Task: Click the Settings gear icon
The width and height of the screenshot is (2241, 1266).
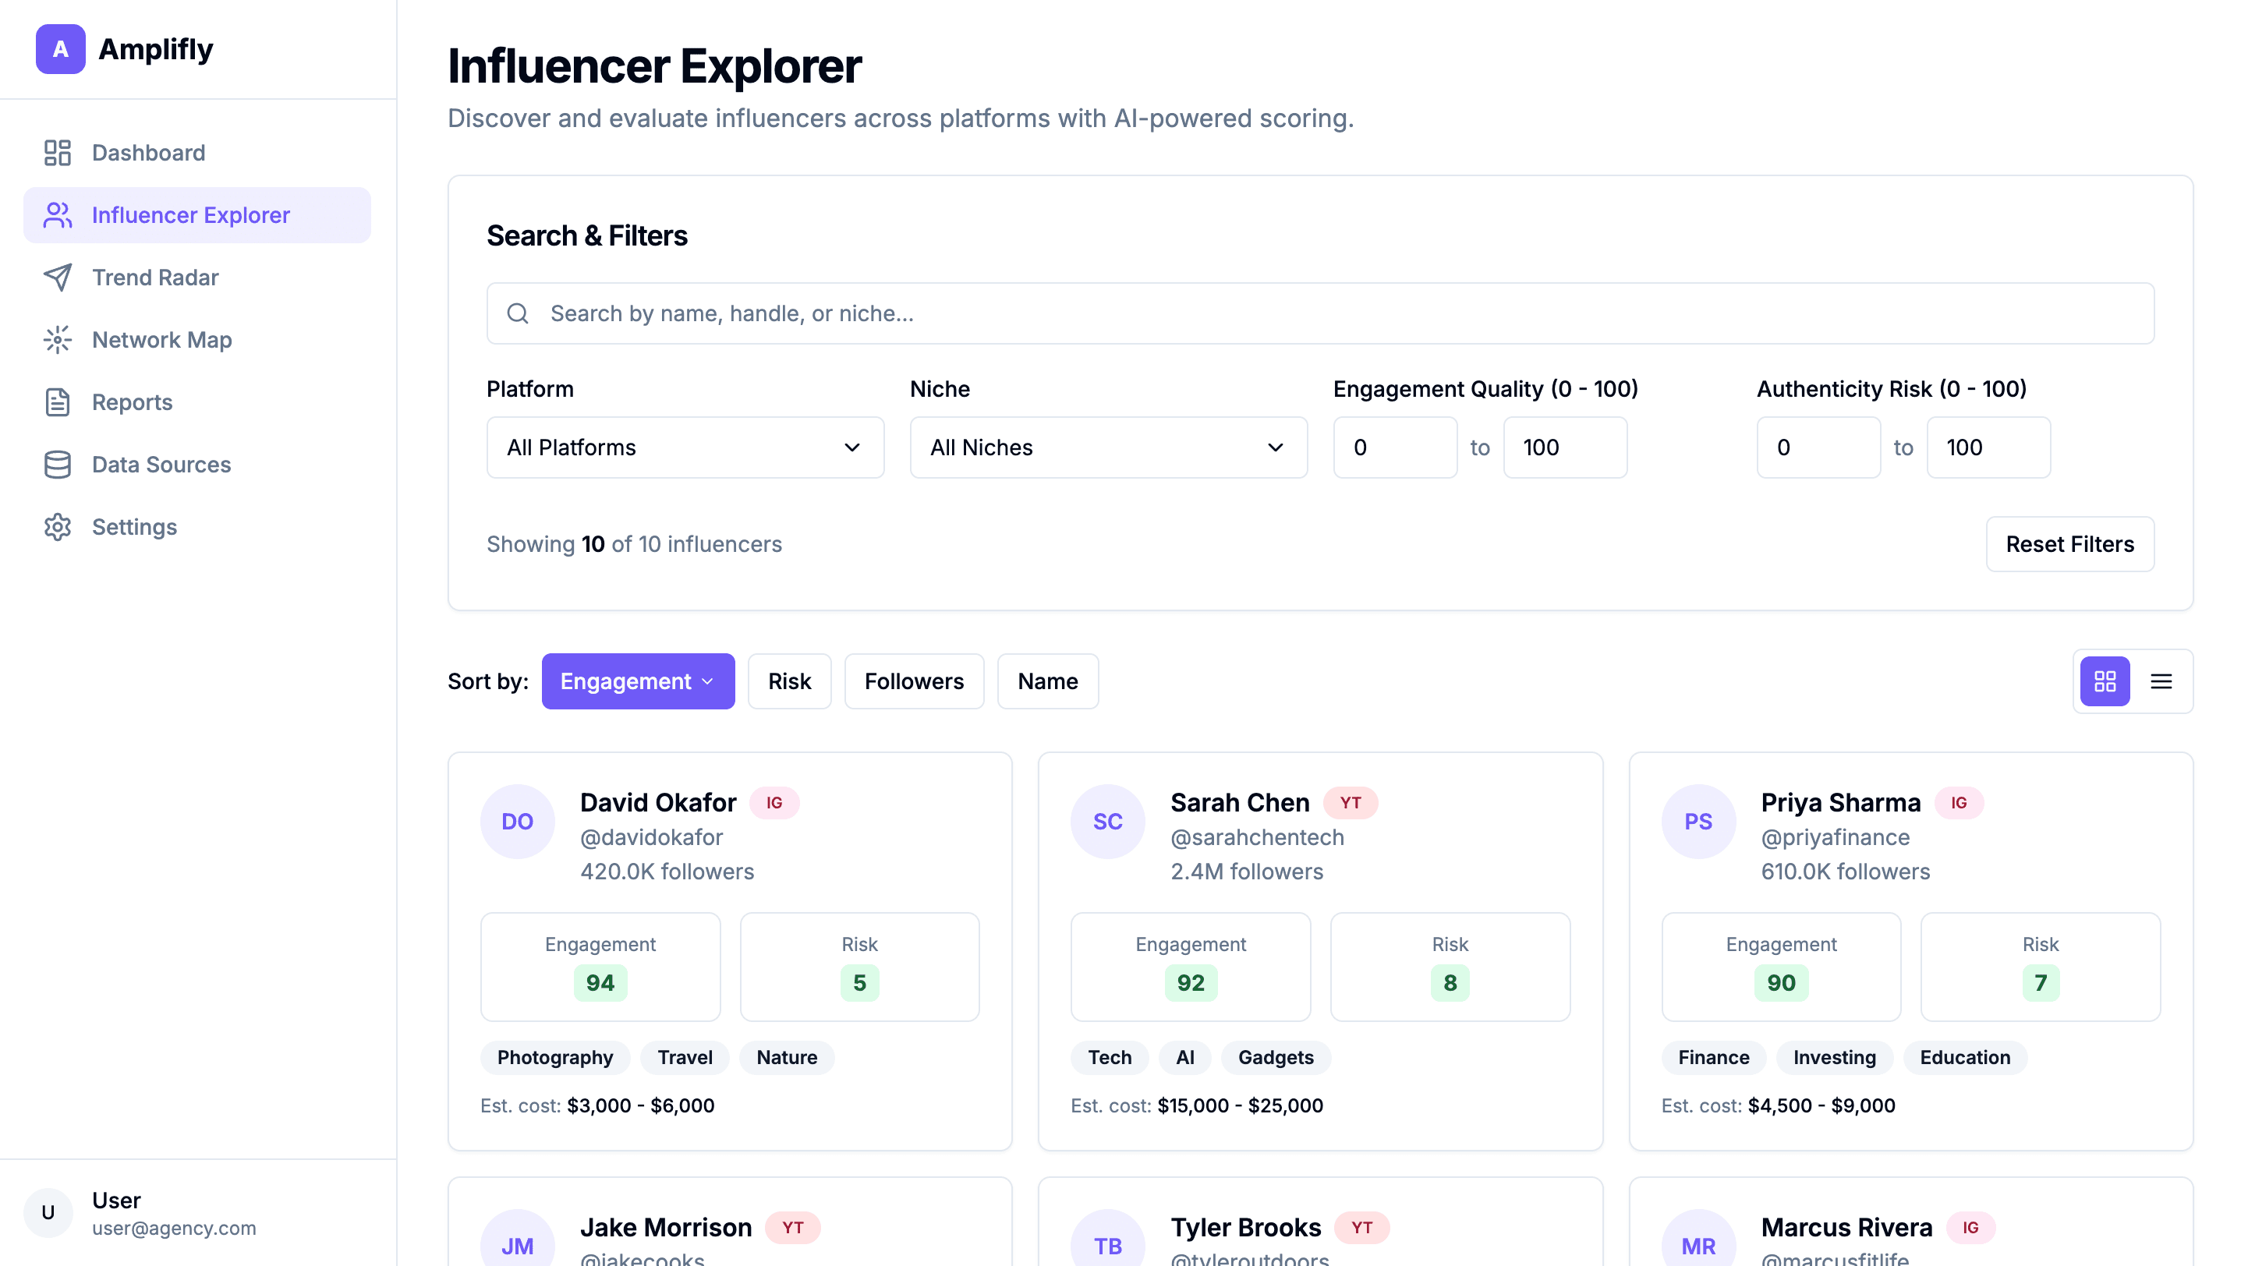Action: pos(58,527)
